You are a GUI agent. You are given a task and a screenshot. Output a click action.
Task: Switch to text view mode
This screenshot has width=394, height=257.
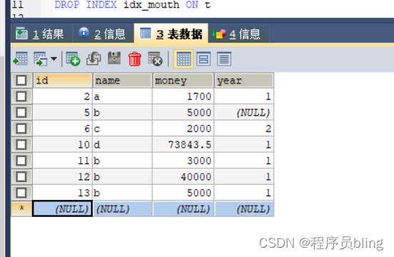click(224, 59)
